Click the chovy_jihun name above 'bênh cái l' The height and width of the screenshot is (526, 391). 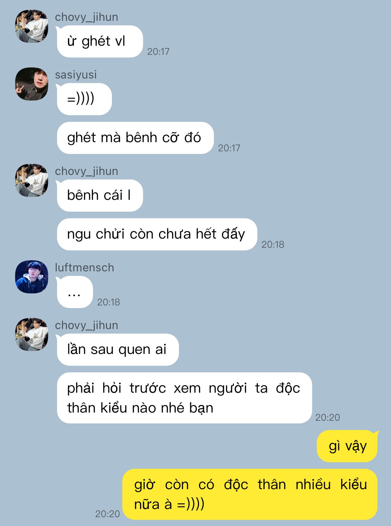[87, 171]
